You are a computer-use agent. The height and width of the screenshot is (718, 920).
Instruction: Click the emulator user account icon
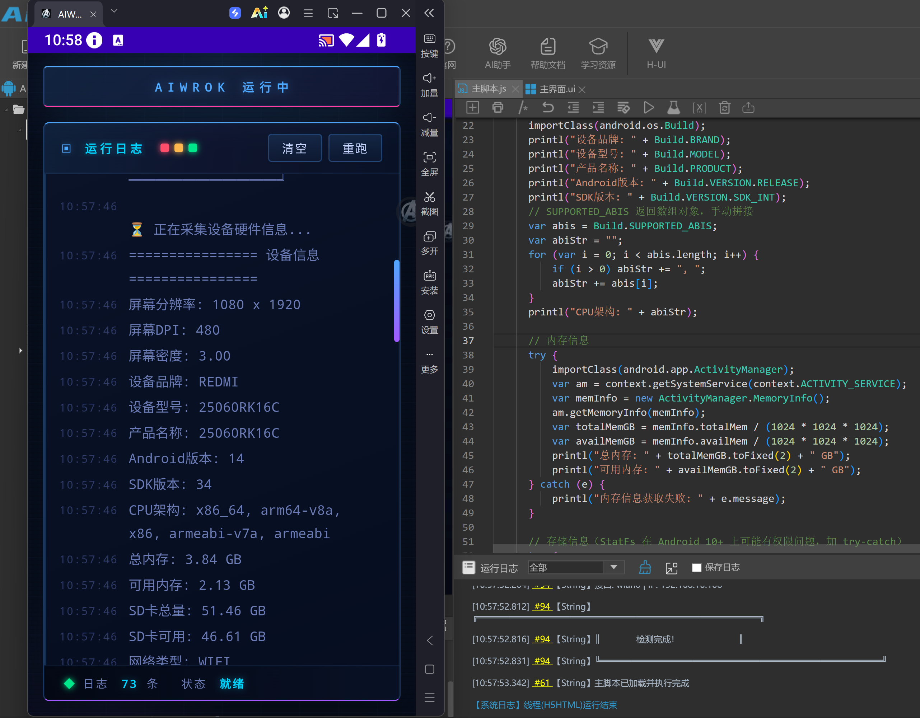[x=284, y=13]
